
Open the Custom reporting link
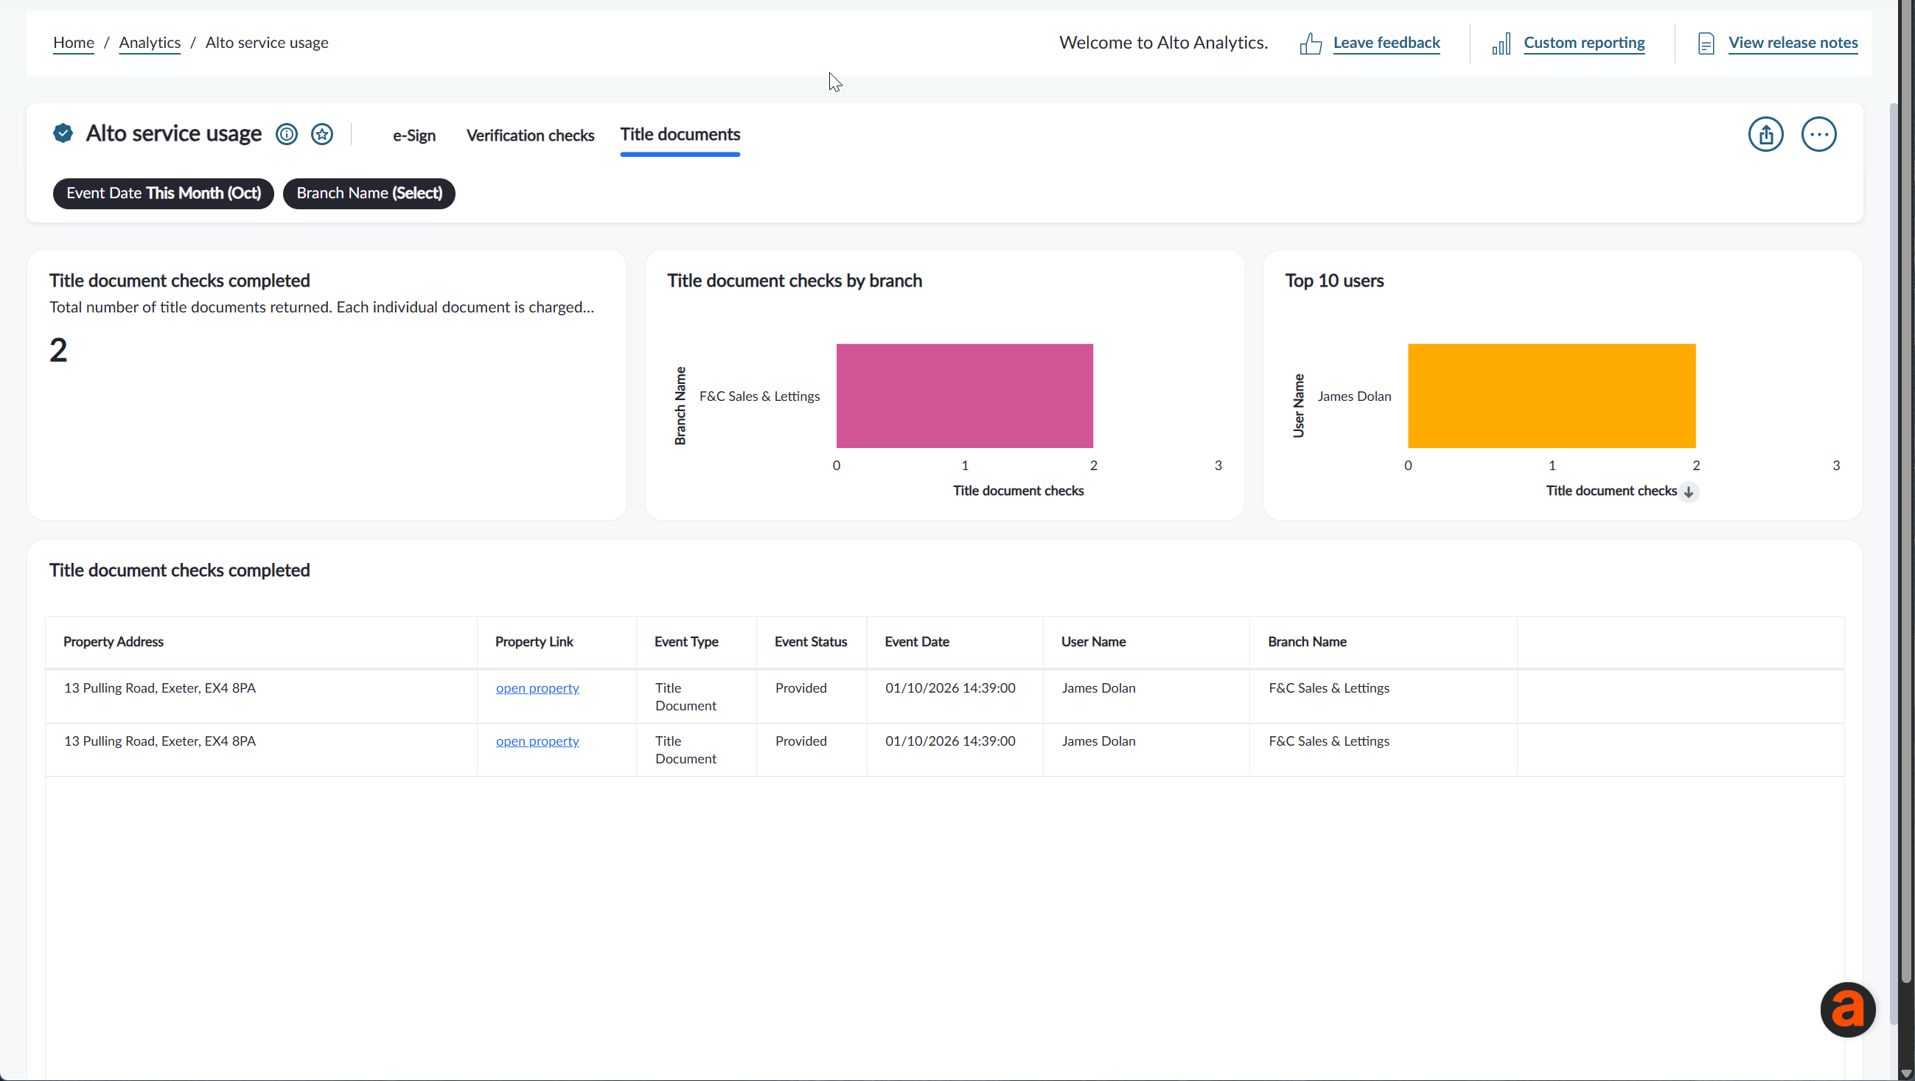click(x=1583, y=43)
